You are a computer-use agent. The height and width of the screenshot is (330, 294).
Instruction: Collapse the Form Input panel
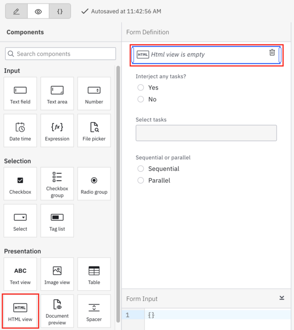pyautogui.click(x=282, y=298)
